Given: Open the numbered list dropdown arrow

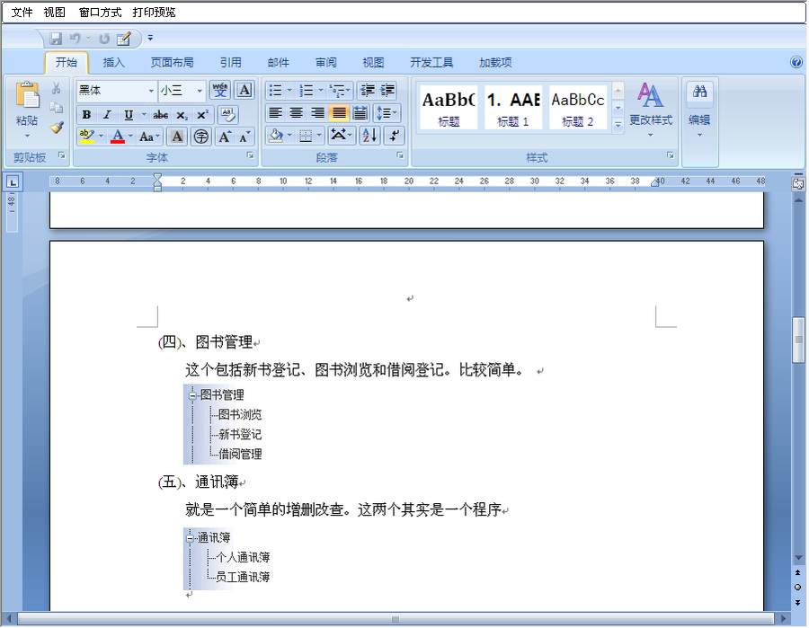Looking at the screenshot, I should click(x=320, y=91).
